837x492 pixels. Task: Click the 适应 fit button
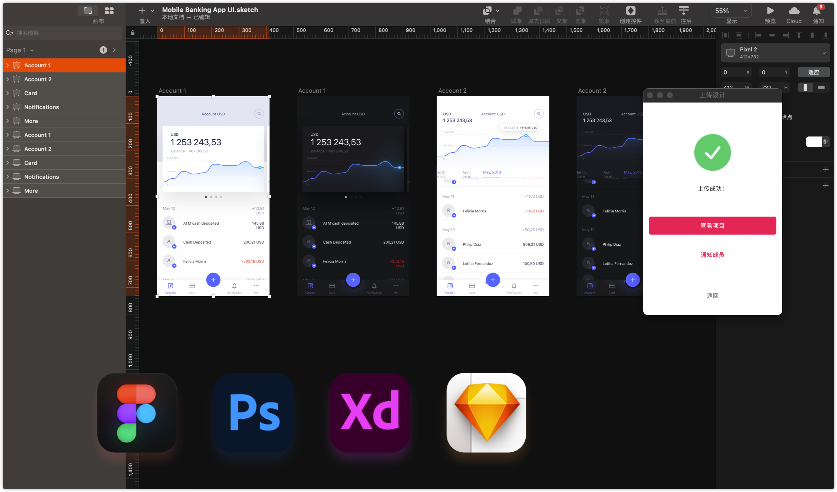coord(813,73)
